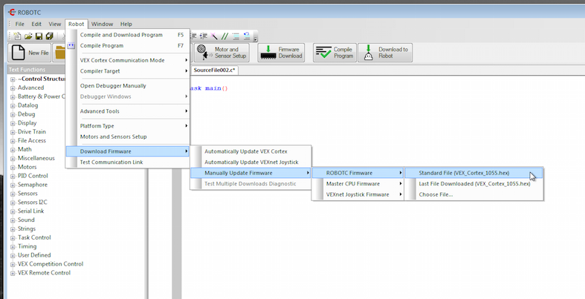Viewport: 585px width, 299px height.
Task: Select Last File Downloaded (VEX_Cortex_1055.hex)
Action: [474, 183]
